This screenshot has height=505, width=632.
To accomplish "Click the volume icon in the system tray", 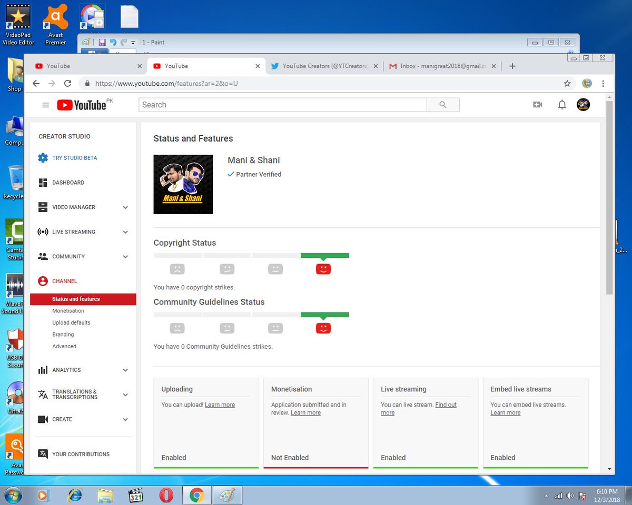I will [x=570, y=496].
